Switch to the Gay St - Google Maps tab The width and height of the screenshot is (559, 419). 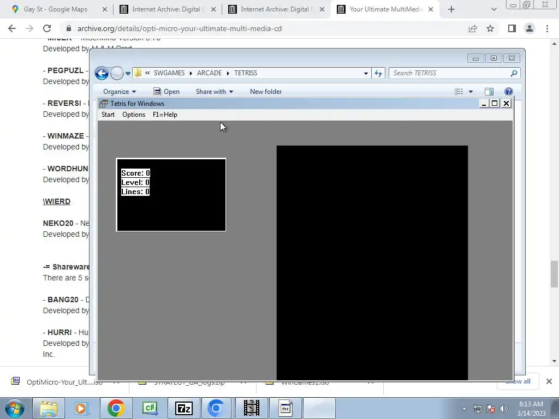click(x=55, y=9)
